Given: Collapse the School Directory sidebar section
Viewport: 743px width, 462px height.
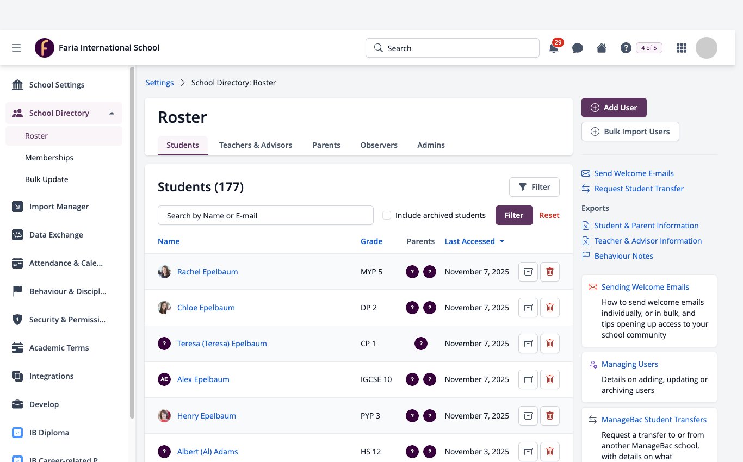Looking at the screenshot, I should [x=112, y=113].
